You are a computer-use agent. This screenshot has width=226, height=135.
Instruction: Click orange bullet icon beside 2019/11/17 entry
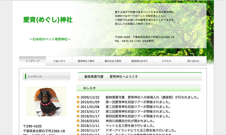[78, 131]
